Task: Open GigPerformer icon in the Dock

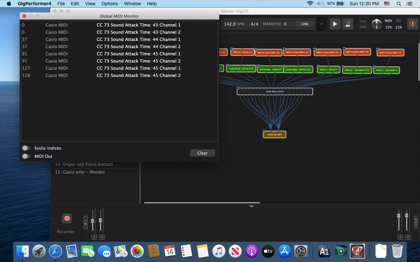Action: [x=357, y=251]
